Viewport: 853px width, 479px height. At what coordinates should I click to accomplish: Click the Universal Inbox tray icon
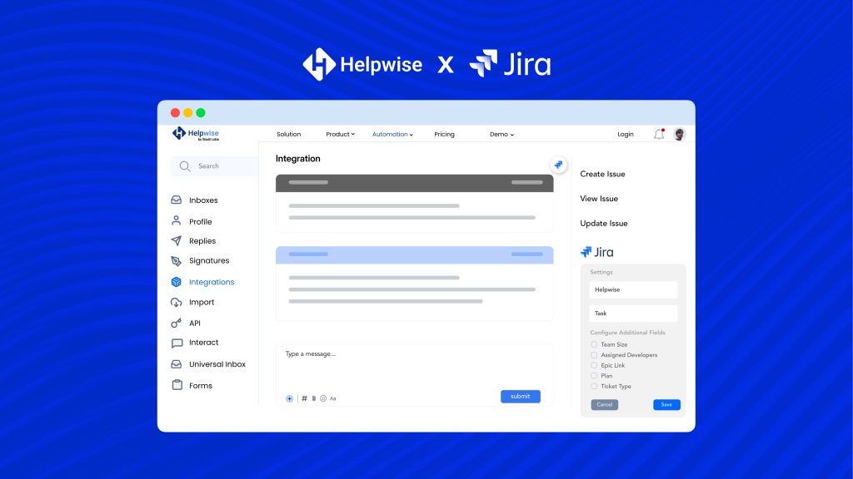click(177, 364)
